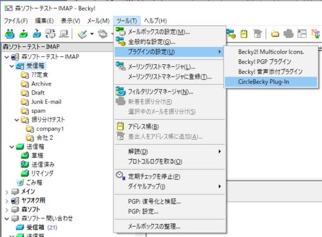Click the New toolbar icon at far right
The height and width of the screenshot is (237, 322).
click(316, 34)
